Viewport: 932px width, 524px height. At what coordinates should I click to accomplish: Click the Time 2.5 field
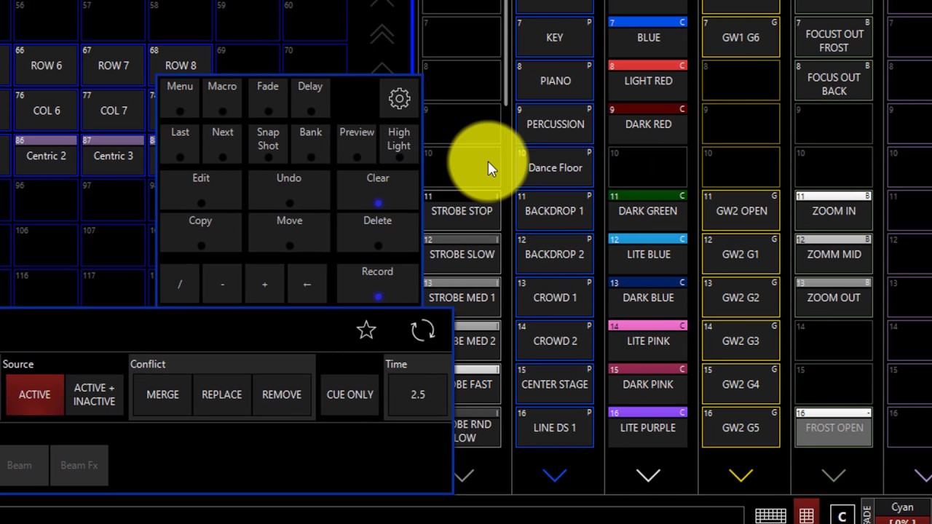[x=417, y=394]
